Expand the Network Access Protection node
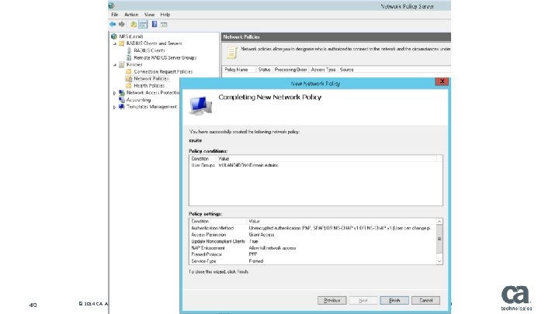 click(x=114, y=93)
